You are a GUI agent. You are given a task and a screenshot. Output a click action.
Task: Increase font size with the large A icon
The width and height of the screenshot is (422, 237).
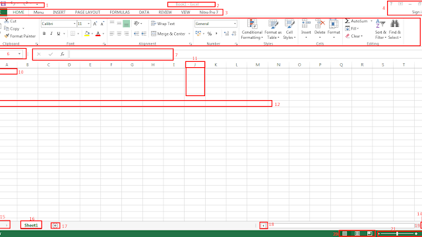95,24
